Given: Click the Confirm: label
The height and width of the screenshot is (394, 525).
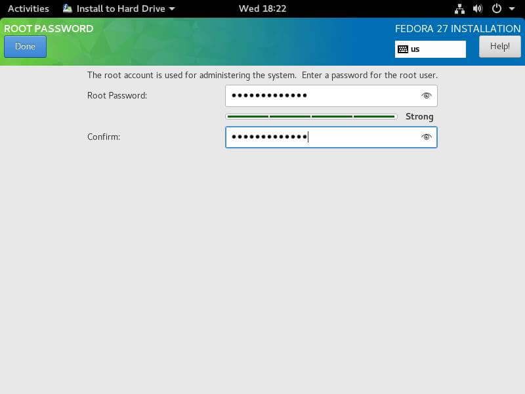Looking at the screenshot, I should (x=104, y=137).
